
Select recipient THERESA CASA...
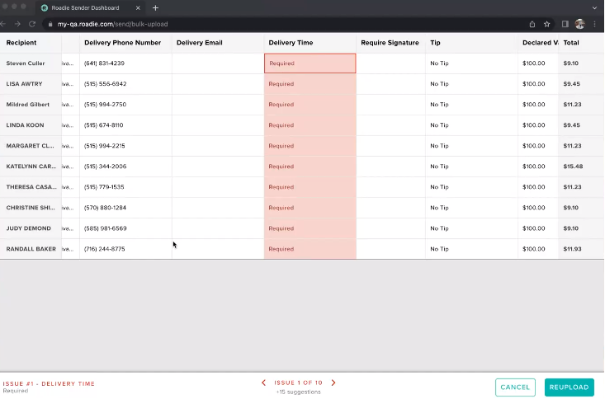pos(31,187)
